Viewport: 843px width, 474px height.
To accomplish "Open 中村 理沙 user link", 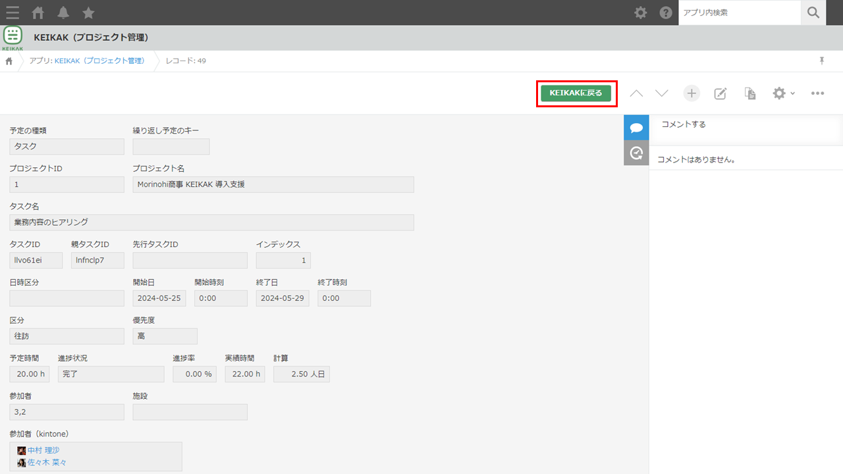I will click(43, 450).
